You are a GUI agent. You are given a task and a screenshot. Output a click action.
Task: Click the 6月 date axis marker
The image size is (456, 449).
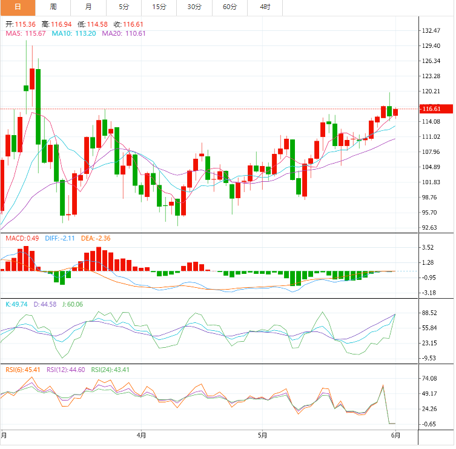click(x=395, y=435)
